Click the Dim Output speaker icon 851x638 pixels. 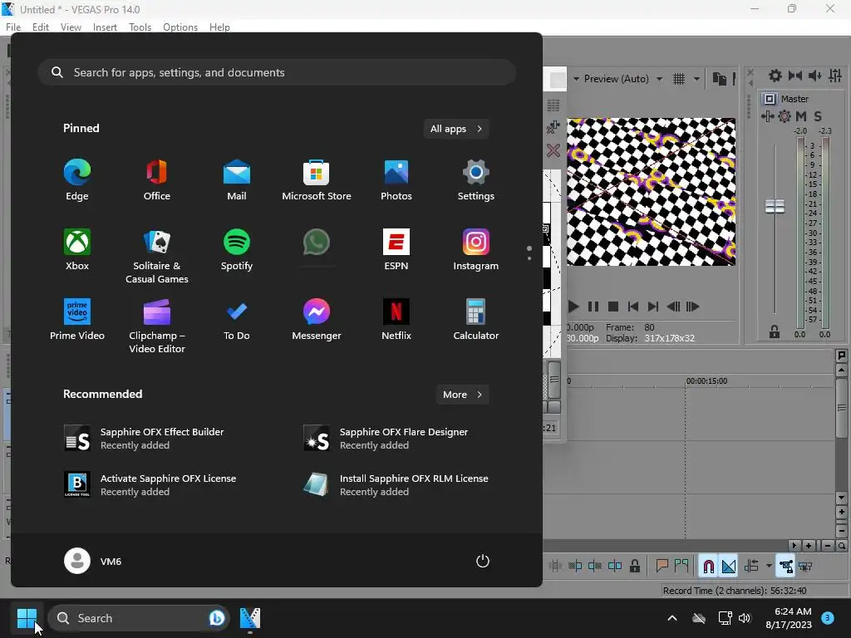(x=814, y=76)
